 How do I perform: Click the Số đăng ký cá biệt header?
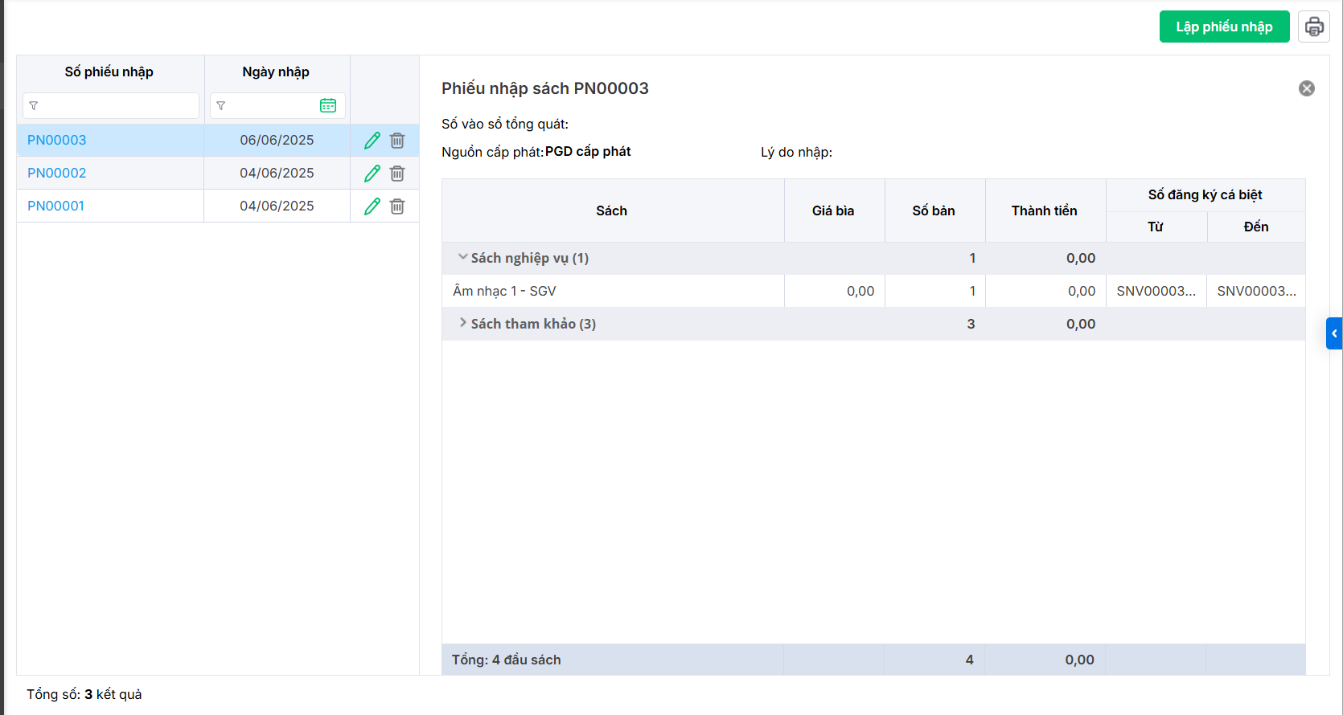[1205, 194]
